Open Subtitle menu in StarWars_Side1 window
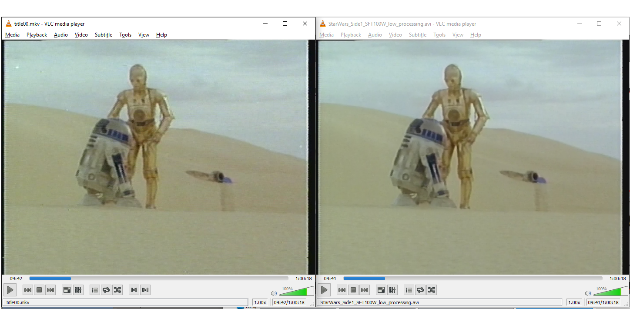This screenshot has width=630, height=309. coord(418,35)
